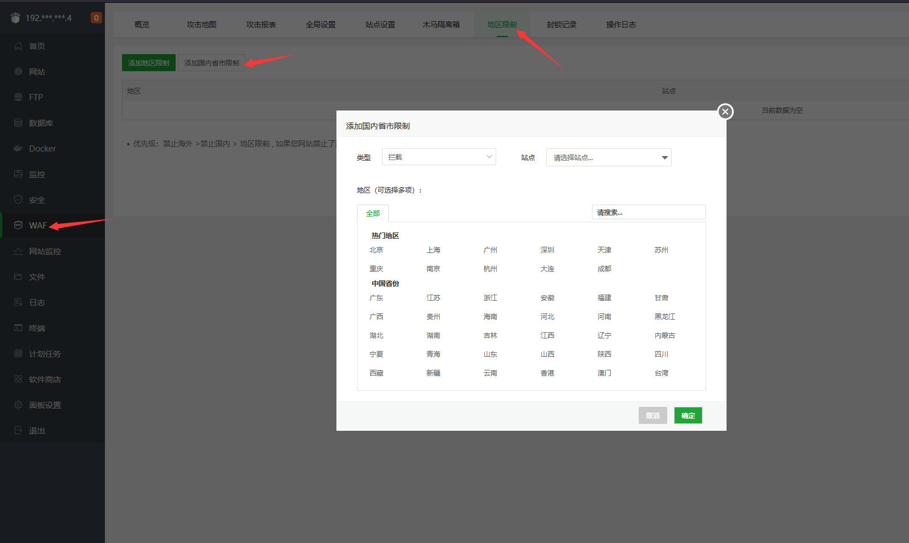The height and width of the screenshot is (543, 909).
Task: Open the 请选择站点 site dropdown
Action: pos(608,157)
